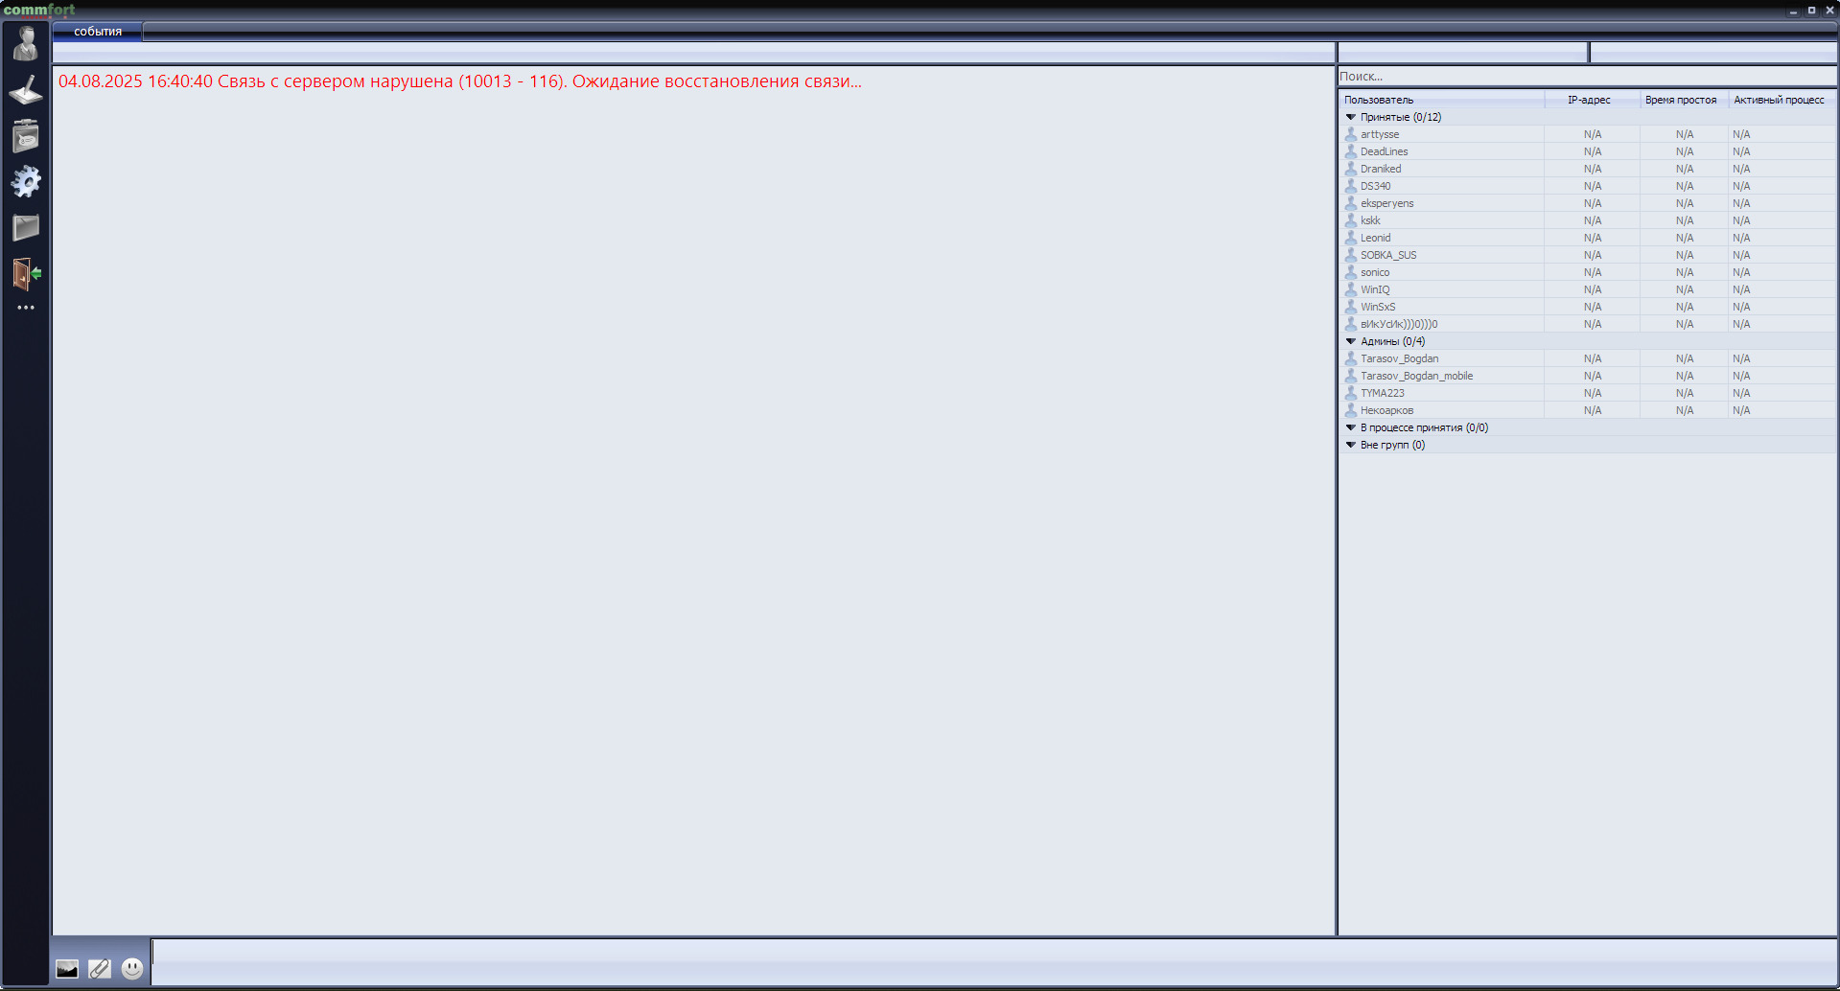This screenshot has height=991, width=1840.
Task: Click the user avatar icon beside Draniked
Action: click(x=1351, y=169)
